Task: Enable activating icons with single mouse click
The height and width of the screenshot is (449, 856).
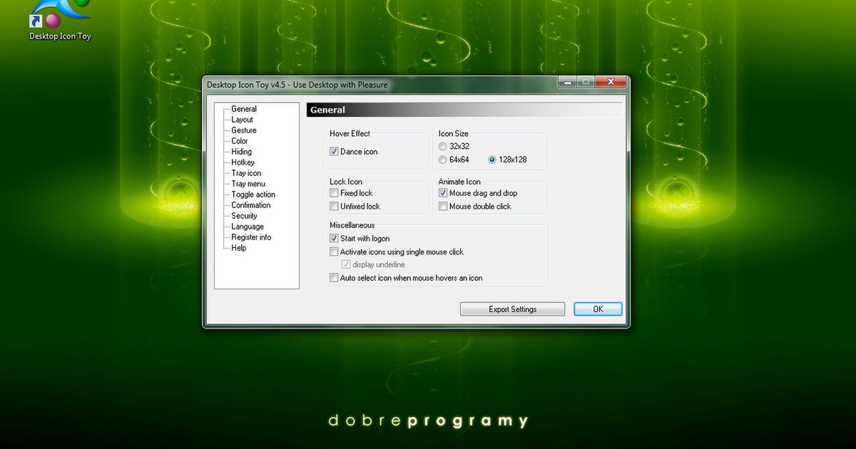Action: pos(333,252)
